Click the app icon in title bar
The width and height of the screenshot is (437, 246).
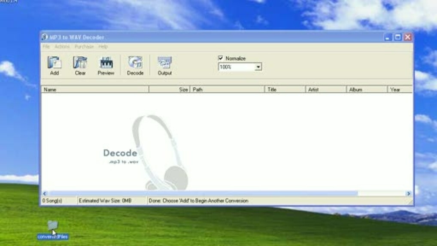point(44,37)
